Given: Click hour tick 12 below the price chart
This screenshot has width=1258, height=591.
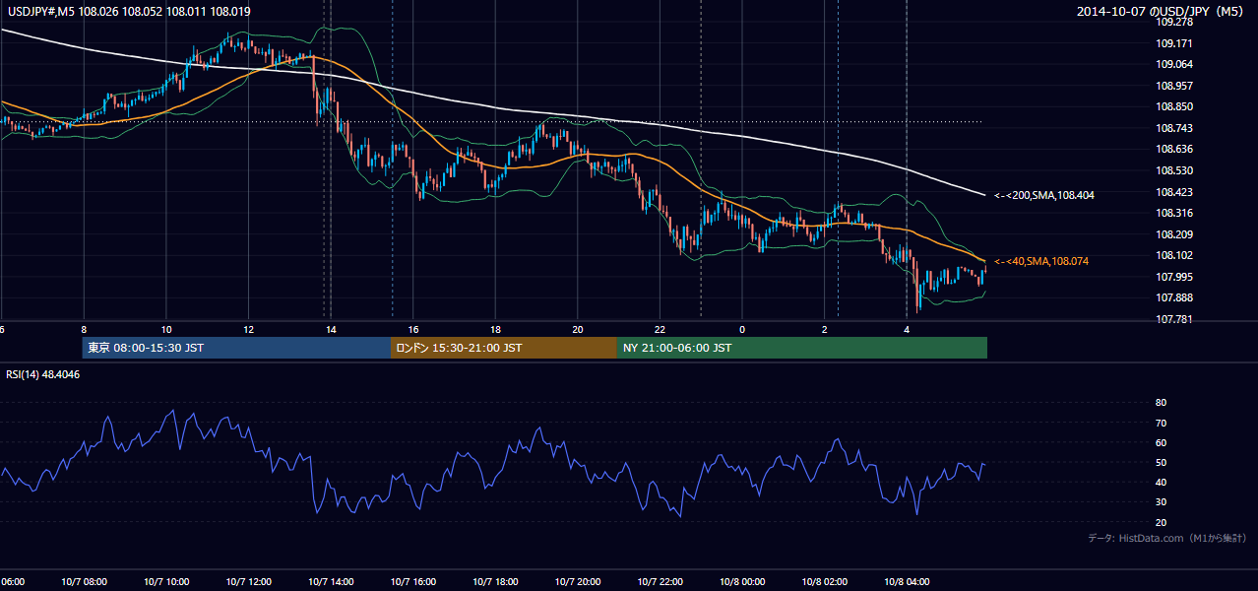Looking at the screenshot, I should (249, 329).
